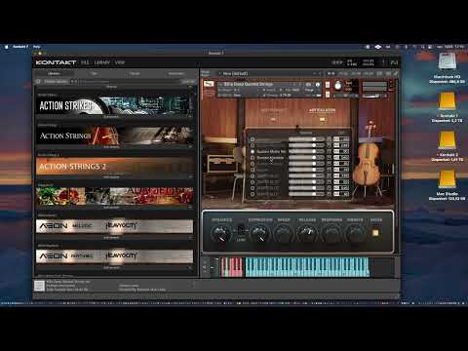Toggle the yellow Mode button
This screenshot has width=468, height=351.
(375, 233)
